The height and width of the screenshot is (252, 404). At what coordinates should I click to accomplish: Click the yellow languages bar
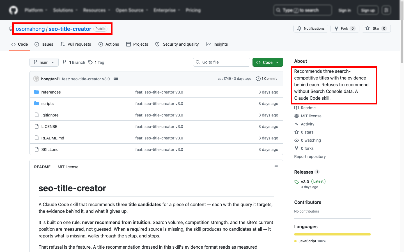pos(332,234)
